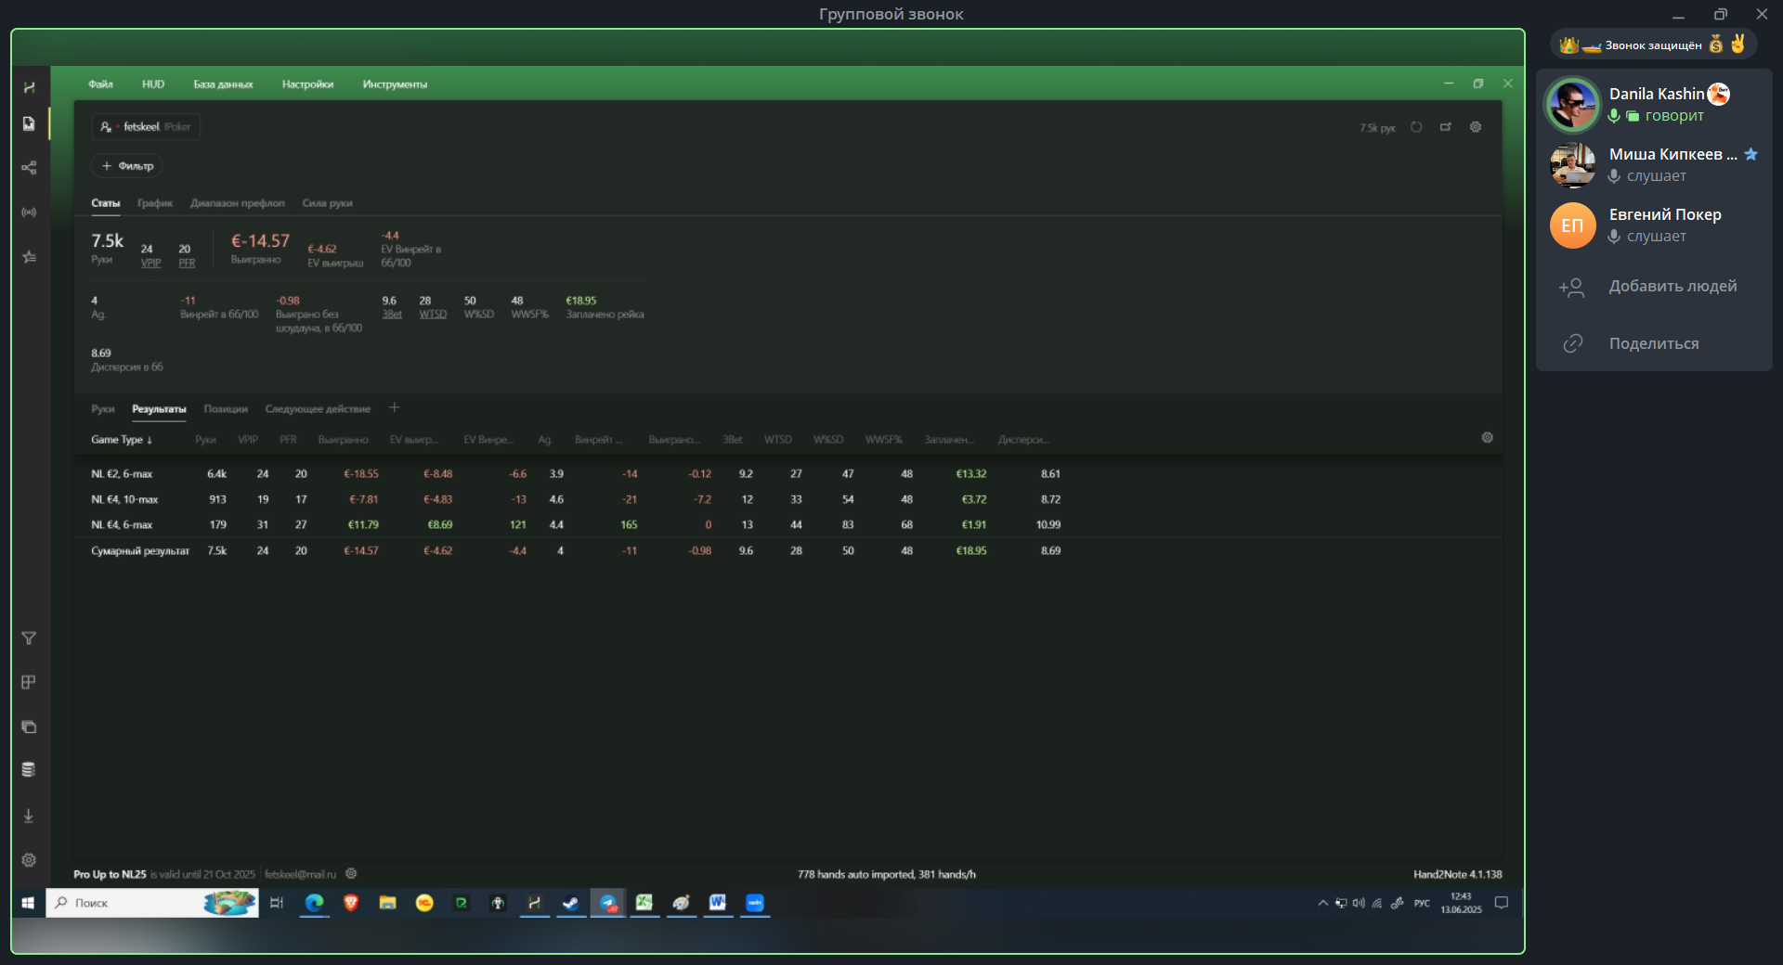Image resolution: width=1783 pixels, height=965 pixels.
Task: Open the Инструменты menu
Action: coord(395,84)
